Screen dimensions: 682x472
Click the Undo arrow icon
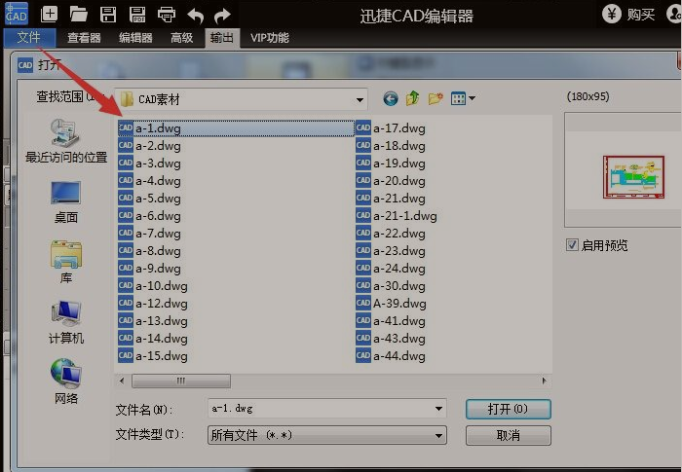click(196, 16)
